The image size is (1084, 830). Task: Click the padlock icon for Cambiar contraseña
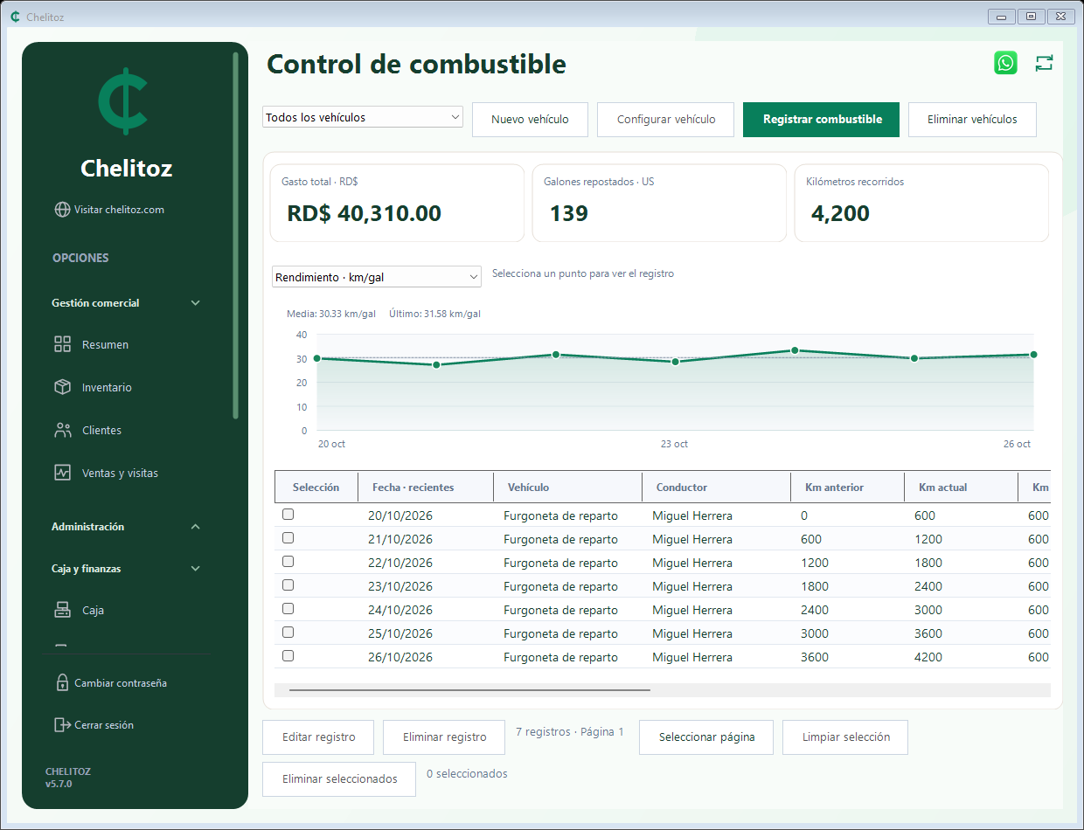tap(62, 682)
